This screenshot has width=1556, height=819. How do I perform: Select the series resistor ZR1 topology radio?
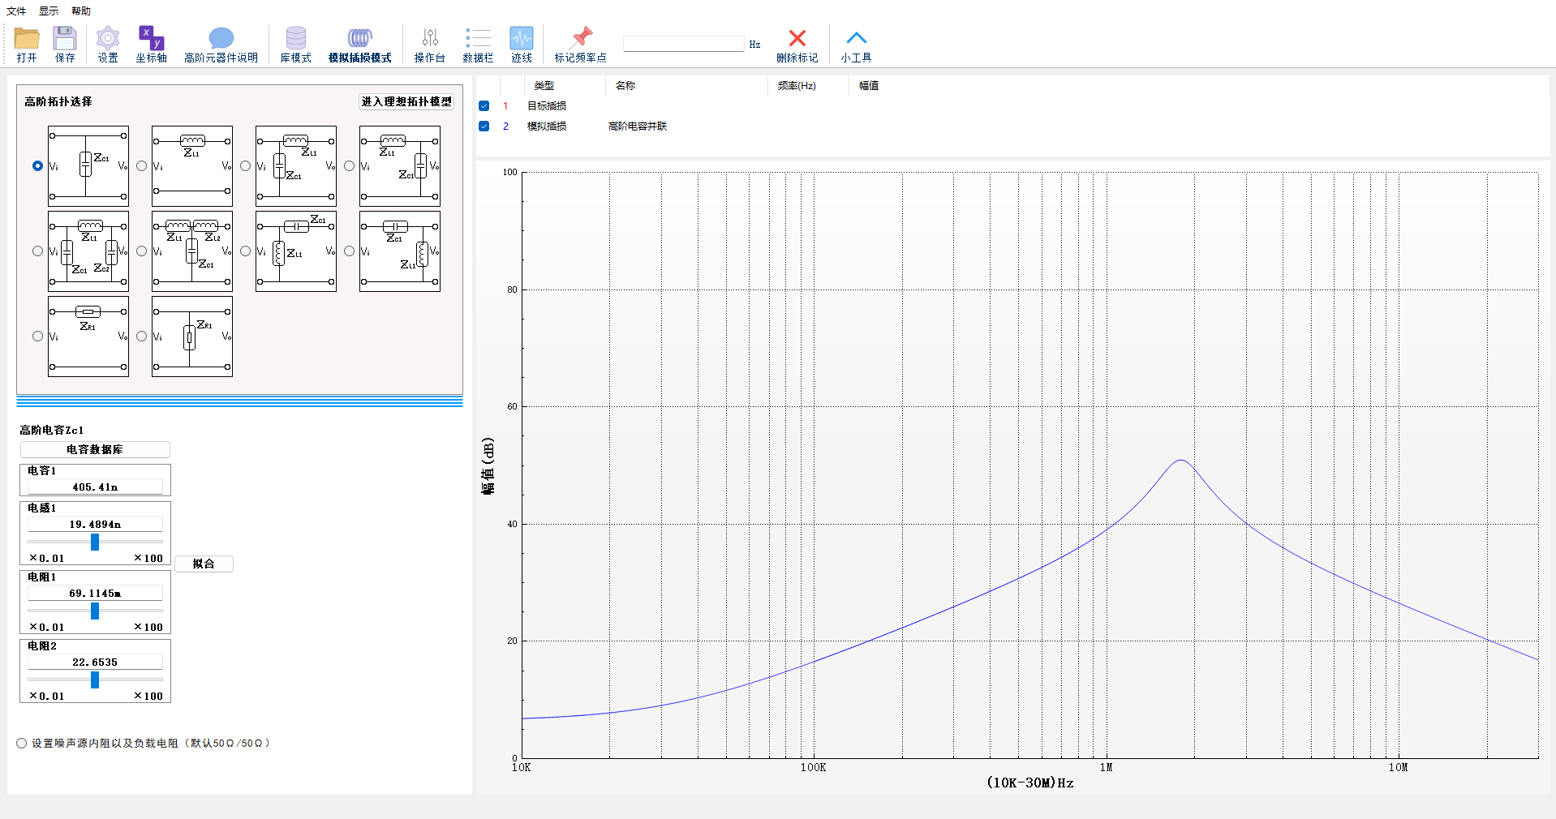tap(37, 336)
